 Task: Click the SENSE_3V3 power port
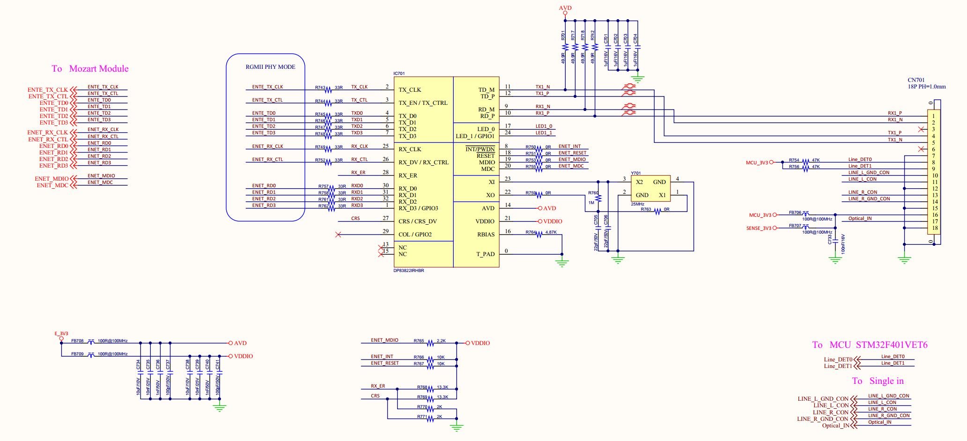coord(761,228)
